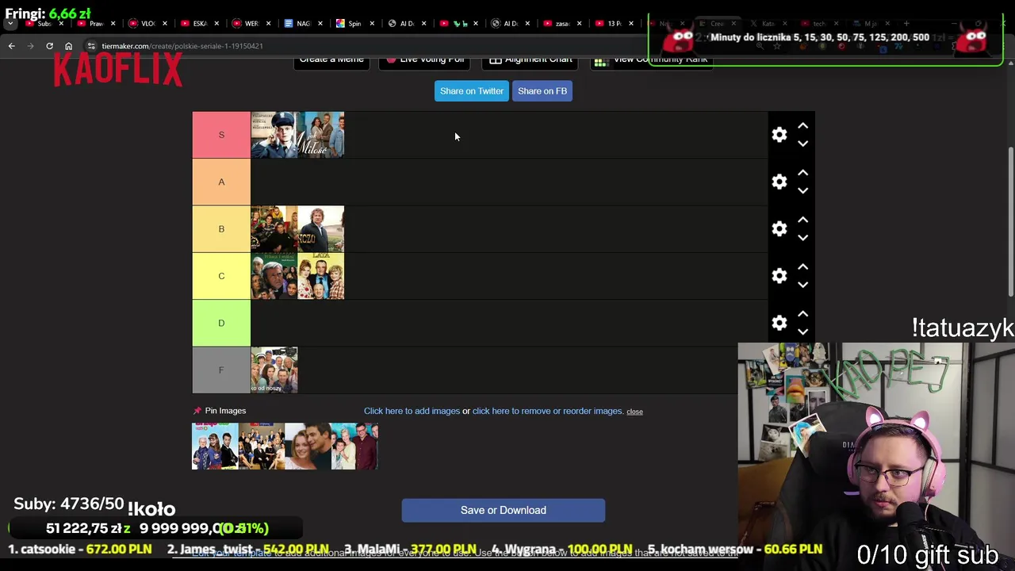Open settings gear for tier C row
This screenshot has width=1015, height=571.
click(779, 276)
